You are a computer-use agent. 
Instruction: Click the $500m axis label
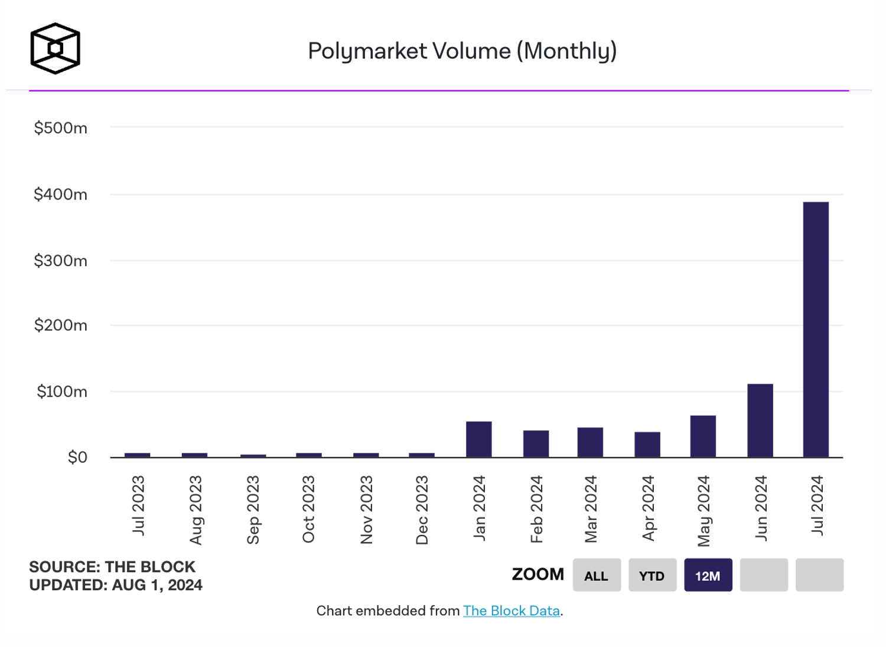click(61, 128)
